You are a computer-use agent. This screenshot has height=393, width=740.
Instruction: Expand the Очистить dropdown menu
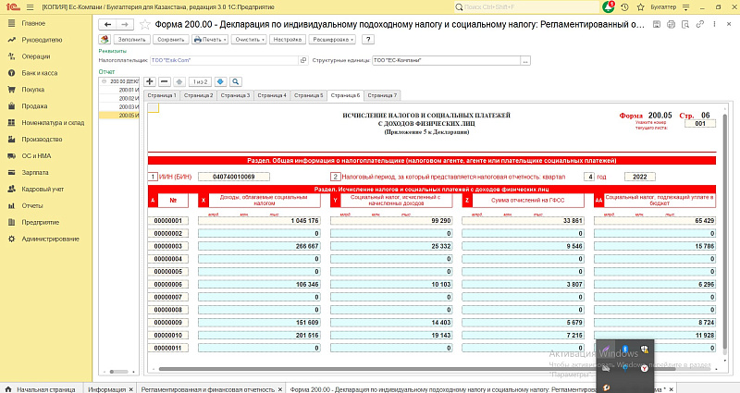pos(249,41)
